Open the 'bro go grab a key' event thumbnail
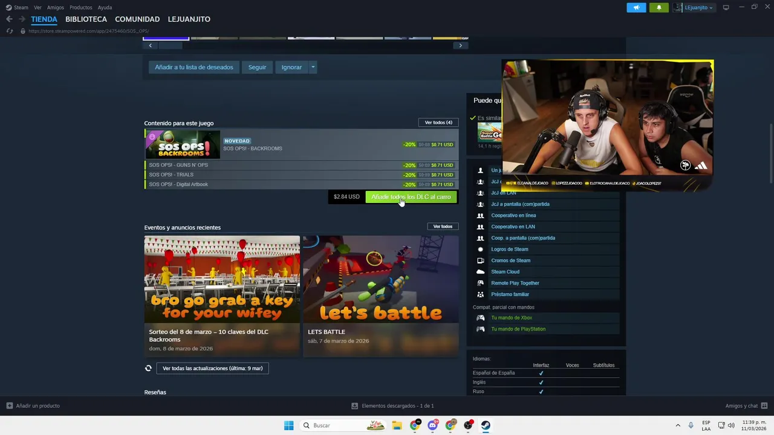 click(222, 279)
